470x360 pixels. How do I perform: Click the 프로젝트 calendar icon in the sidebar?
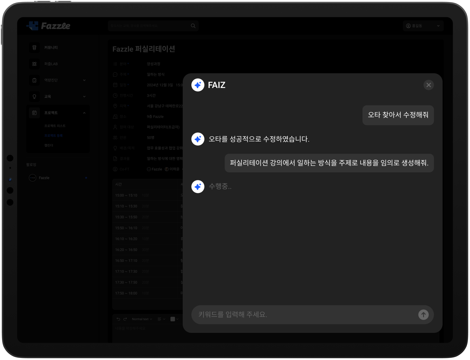(34, 113)
